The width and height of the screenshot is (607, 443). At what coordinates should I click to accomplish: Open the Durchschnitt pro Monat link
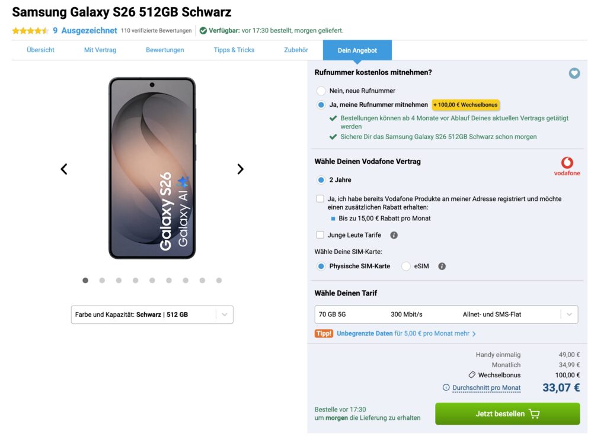(486, 388)
